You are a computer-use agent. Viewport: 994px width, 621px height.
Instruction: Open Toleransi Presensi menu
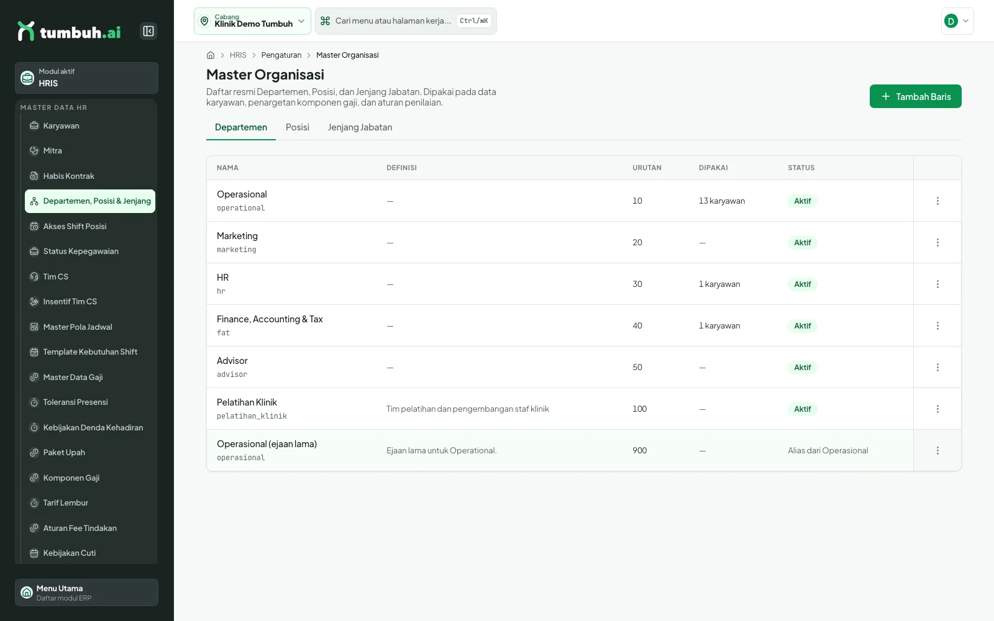(90, 402)
